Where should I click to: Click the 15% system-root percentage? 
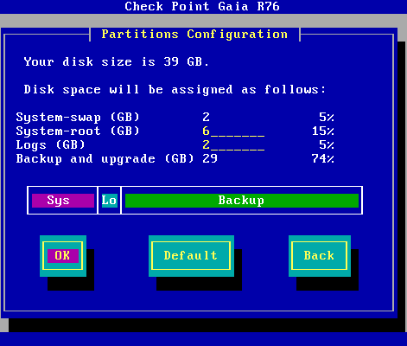point(323,131)
